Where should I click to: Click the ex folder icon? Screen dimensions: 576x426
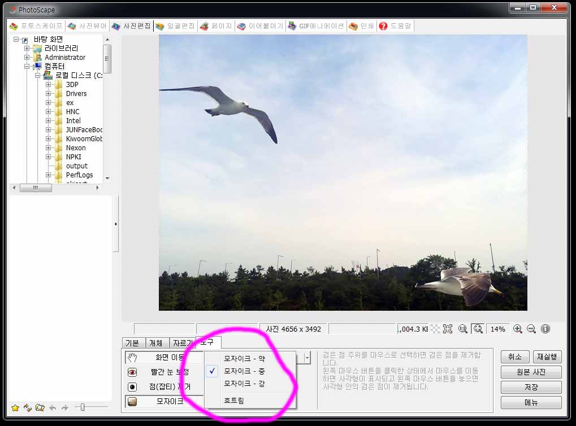pos(59,103)
